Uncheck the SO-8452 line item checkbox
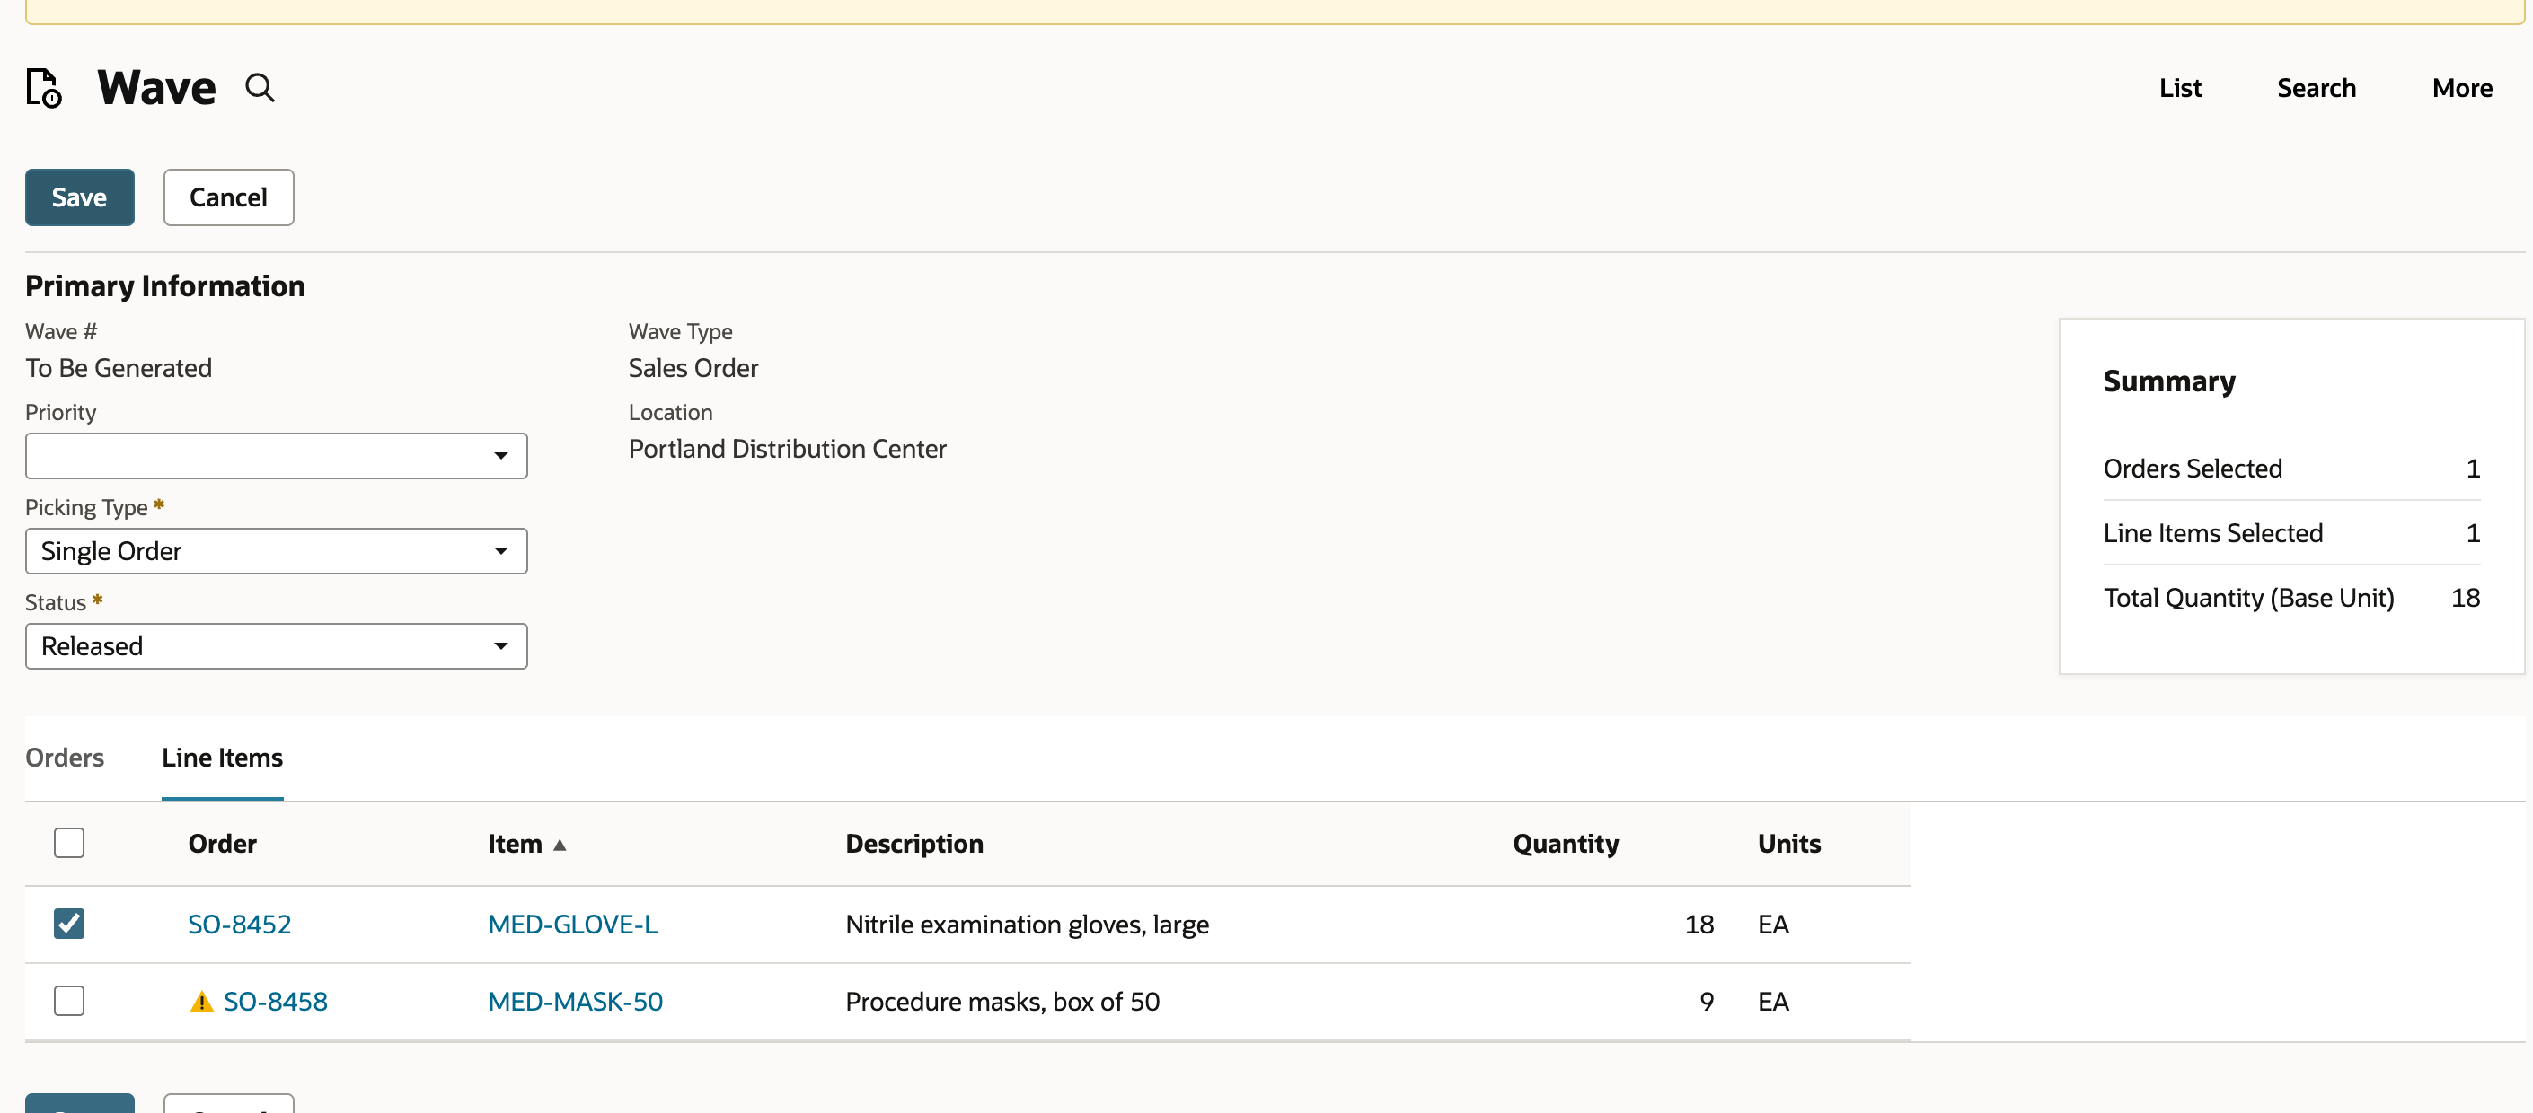The image size is (2533, 1113). (69, 923)
